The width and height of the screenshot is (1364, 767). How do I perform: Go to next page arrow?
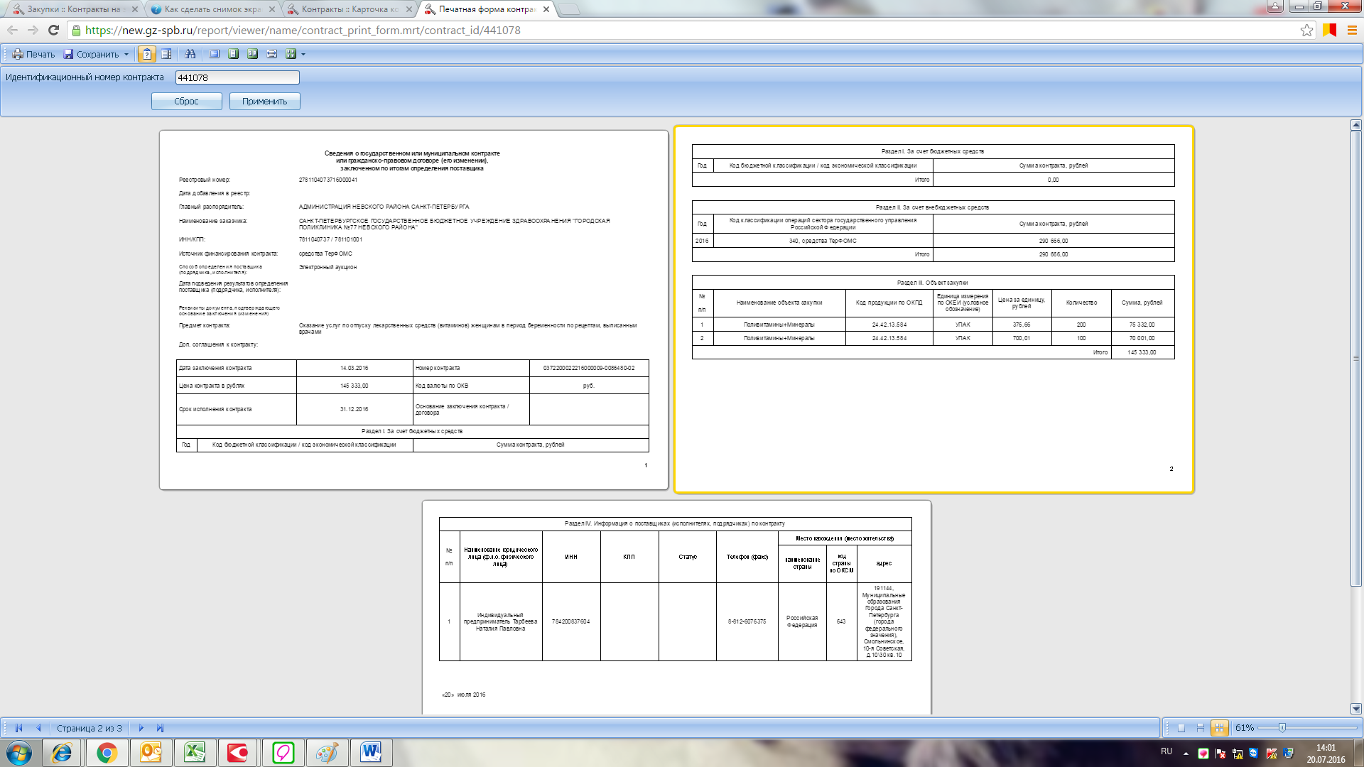pyautogui.click(x=141, y=728)
